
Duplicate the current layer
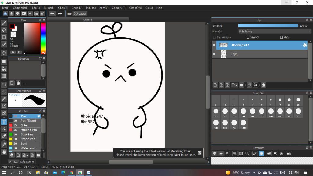[x=249, y=85]
